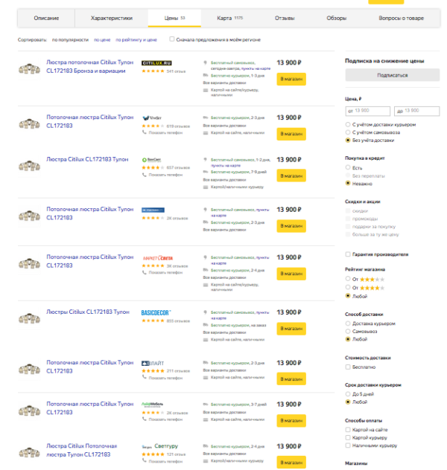447x470 pixels.
Task: Click payment card icon in Светгуру offer
Action: [206, 461]
